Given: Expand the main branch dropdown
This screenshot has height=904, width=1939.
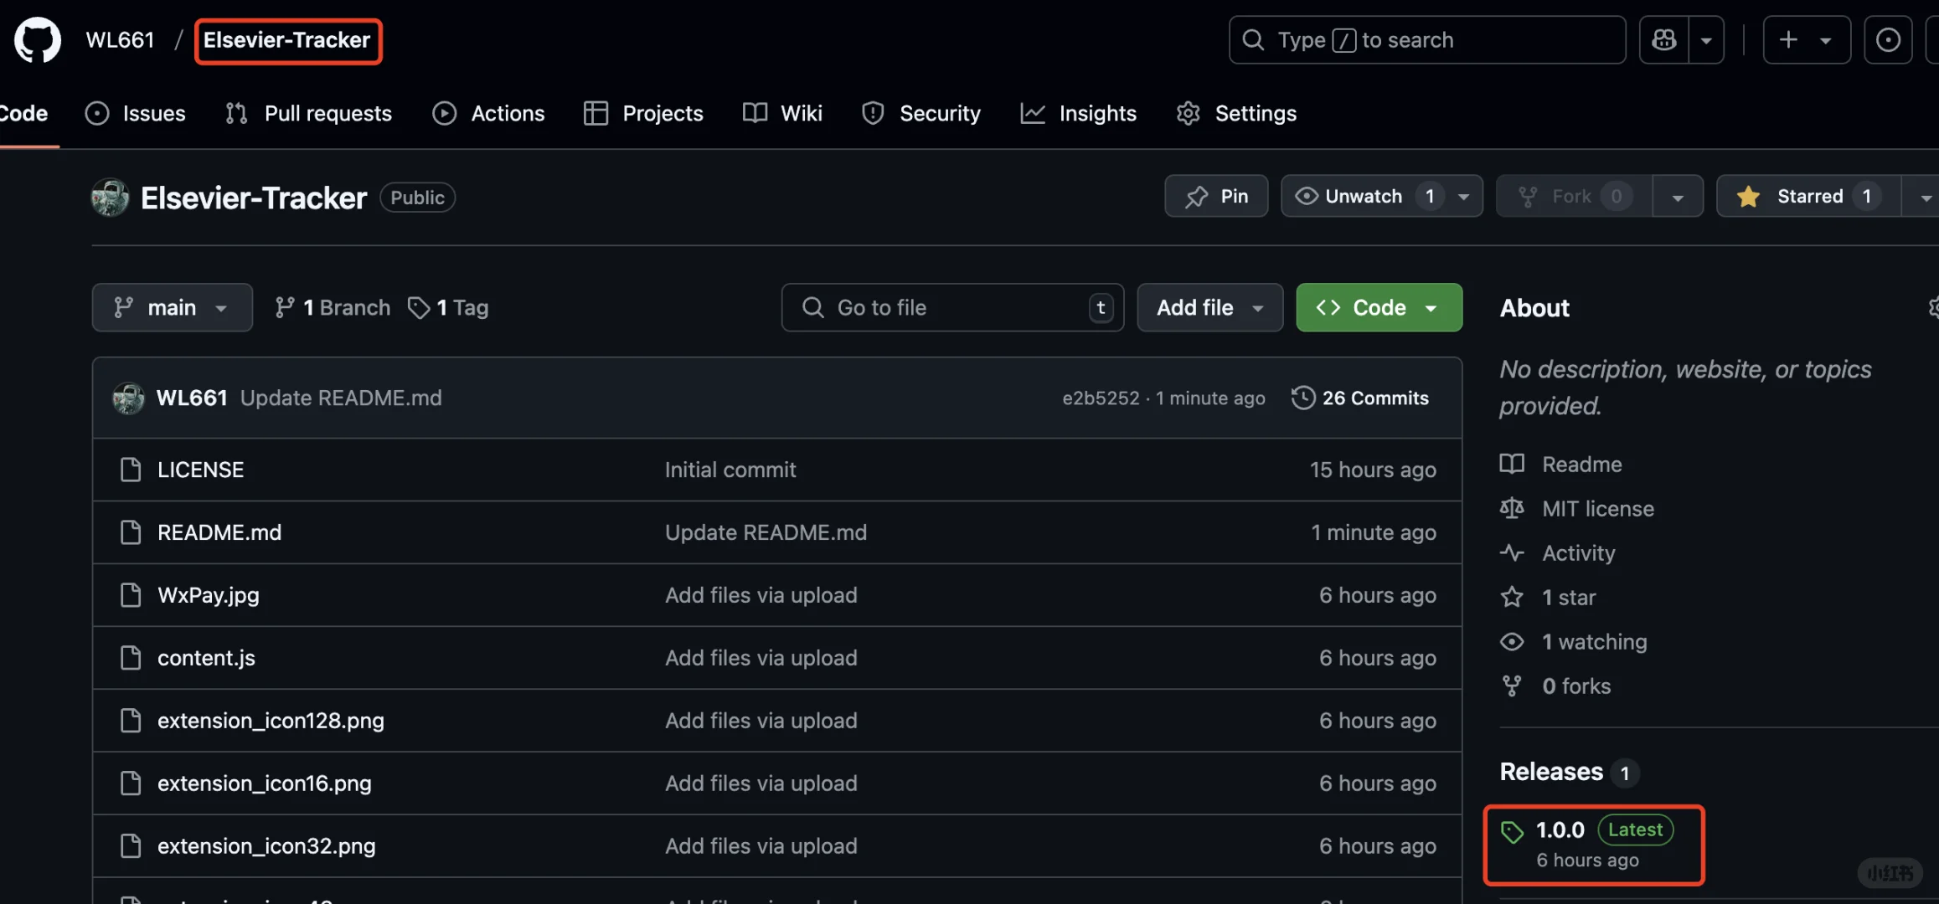Looking at the screenshot, I should (172, 307).
